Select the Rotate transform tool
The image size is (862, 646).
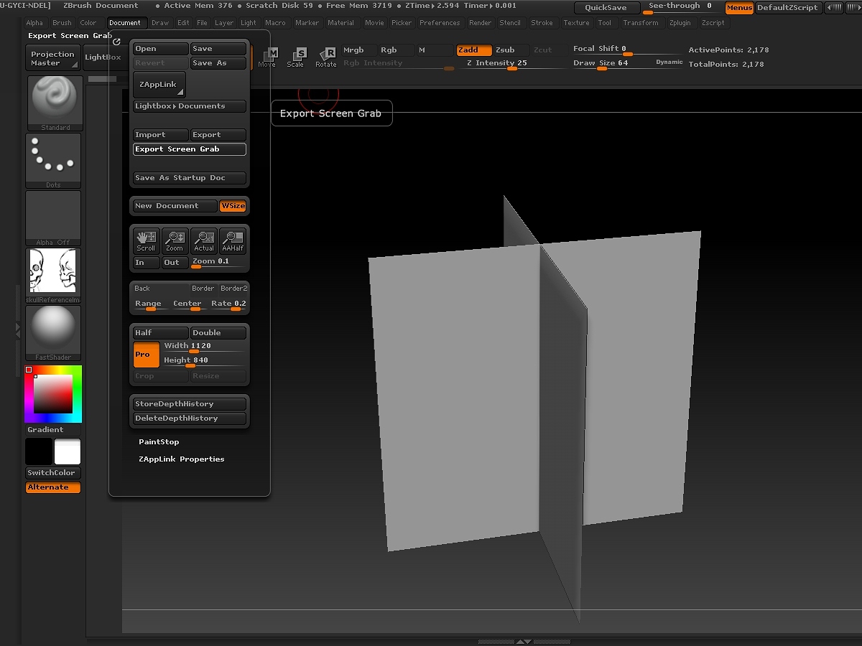[326, 57]
